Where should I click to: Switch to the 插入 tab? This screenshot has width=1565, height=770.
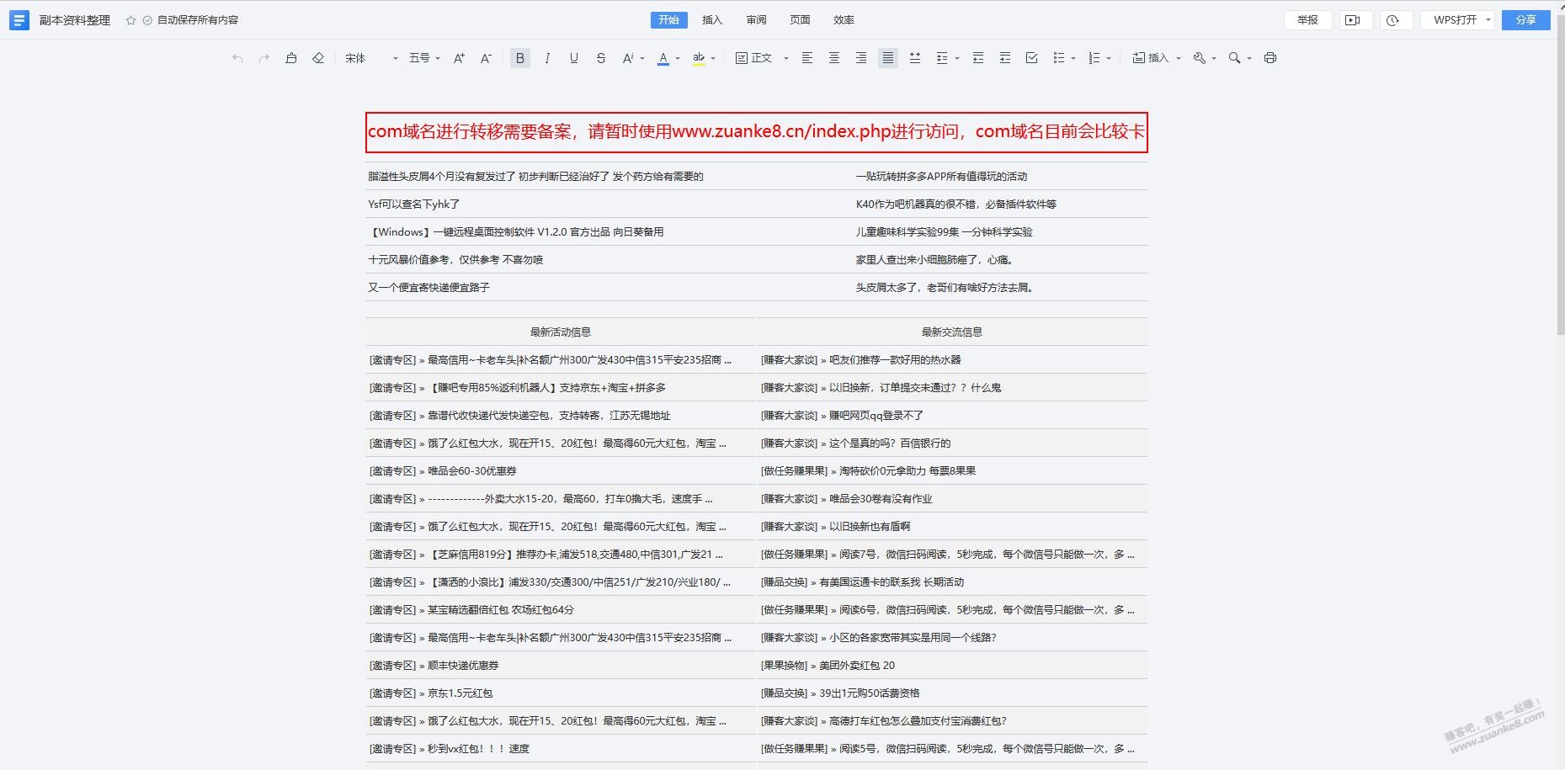point(712,20)
